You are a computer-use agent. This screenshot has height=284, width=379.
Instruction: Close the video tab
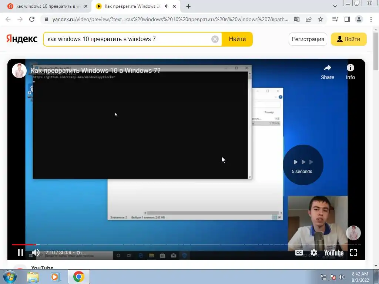[174, 7]
